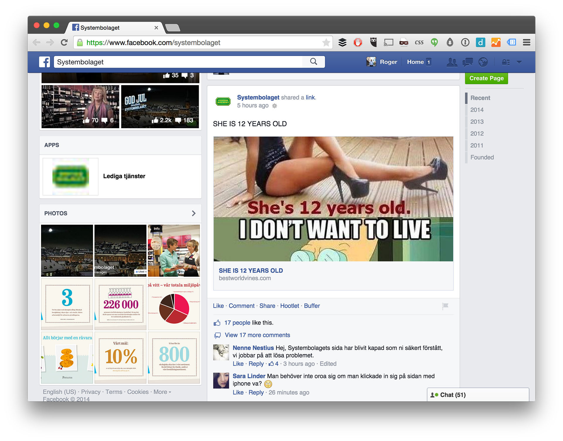Bookmark page with the star icon
563x441 pixels.
coord(326,43)
